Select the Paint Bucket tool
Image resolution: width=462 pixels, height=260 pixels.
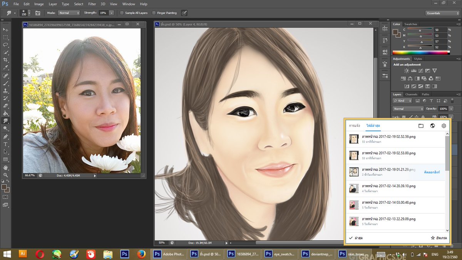(5, 114)
